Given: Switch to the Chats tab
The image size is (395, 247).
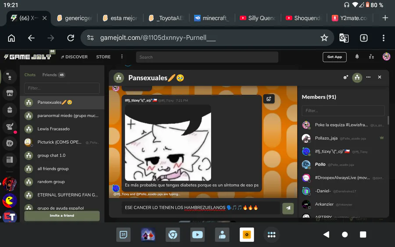Looking at the screenshot, I should (30, 75).
